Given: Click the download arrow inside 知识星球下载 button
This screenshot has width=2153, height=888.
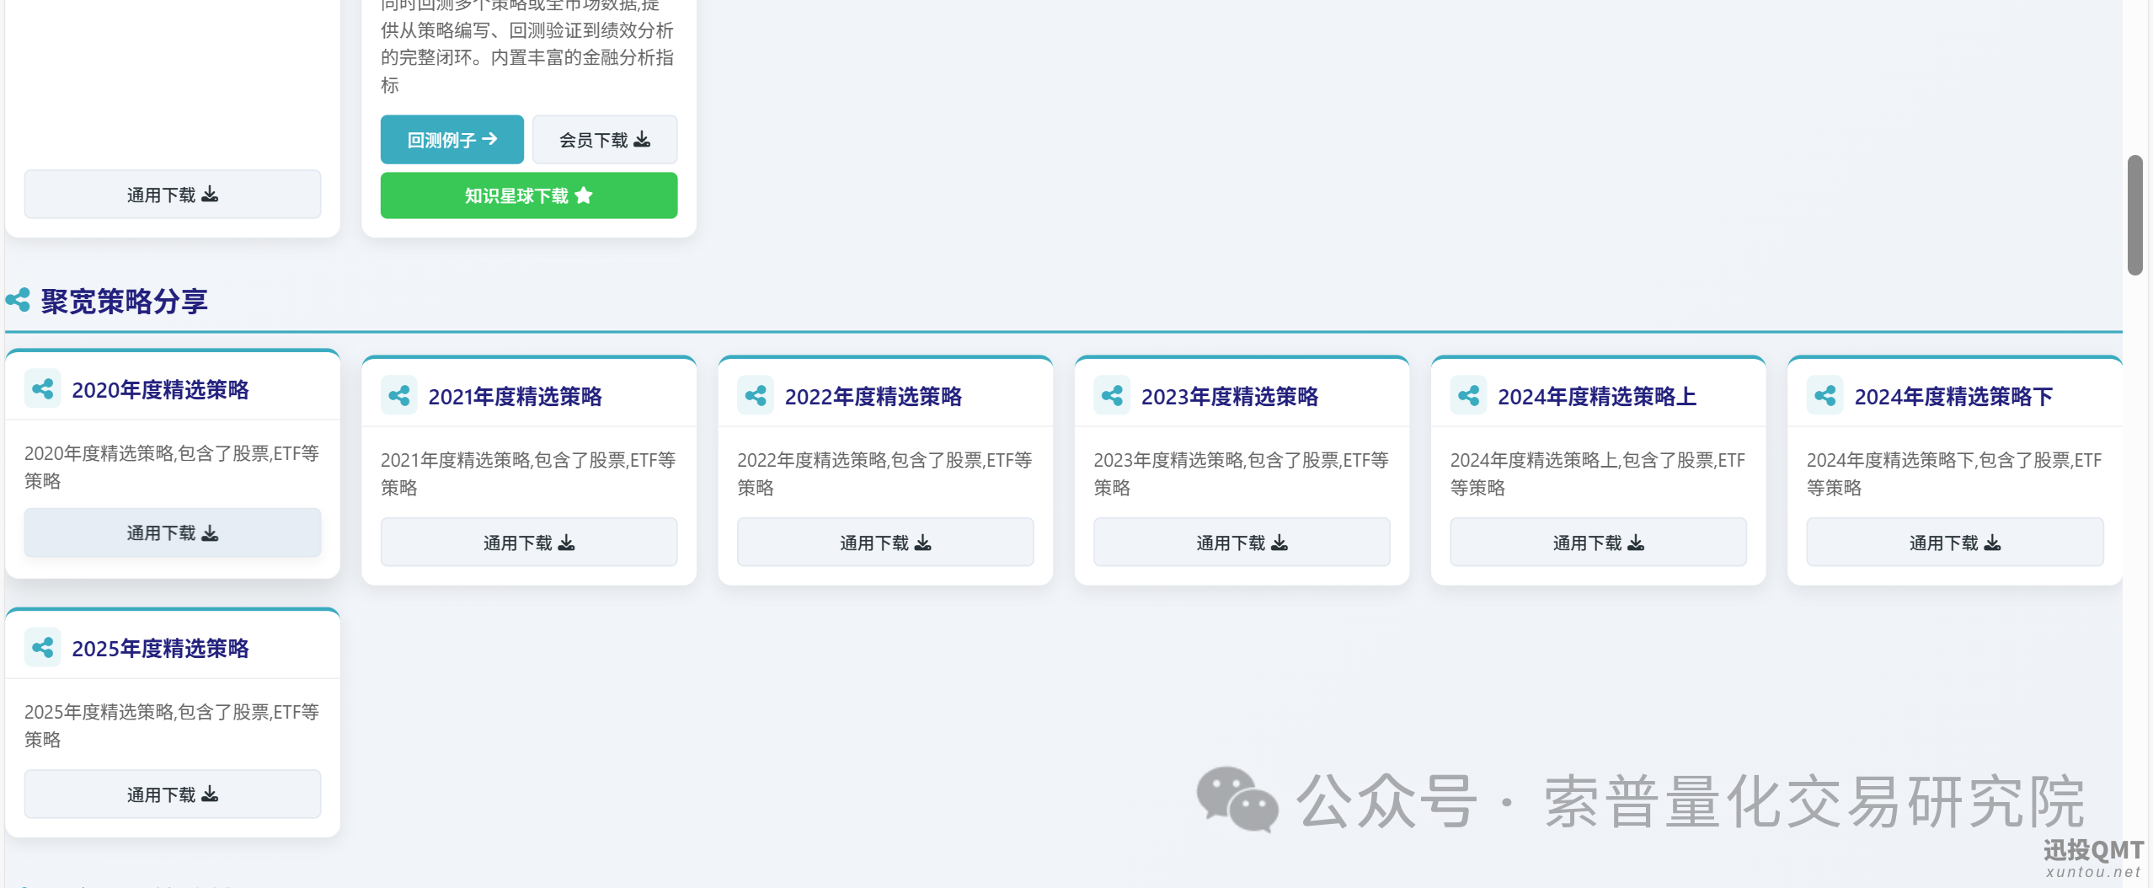Looking at the screenshot, I should click(585, 195).
